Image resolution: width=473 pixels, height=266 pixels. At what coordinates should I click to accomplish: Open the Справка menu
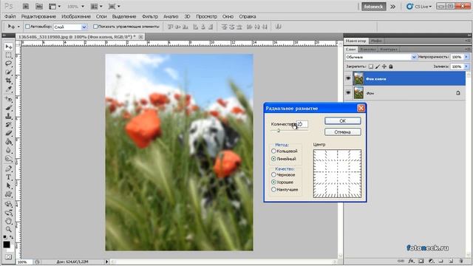coord(248,16)
